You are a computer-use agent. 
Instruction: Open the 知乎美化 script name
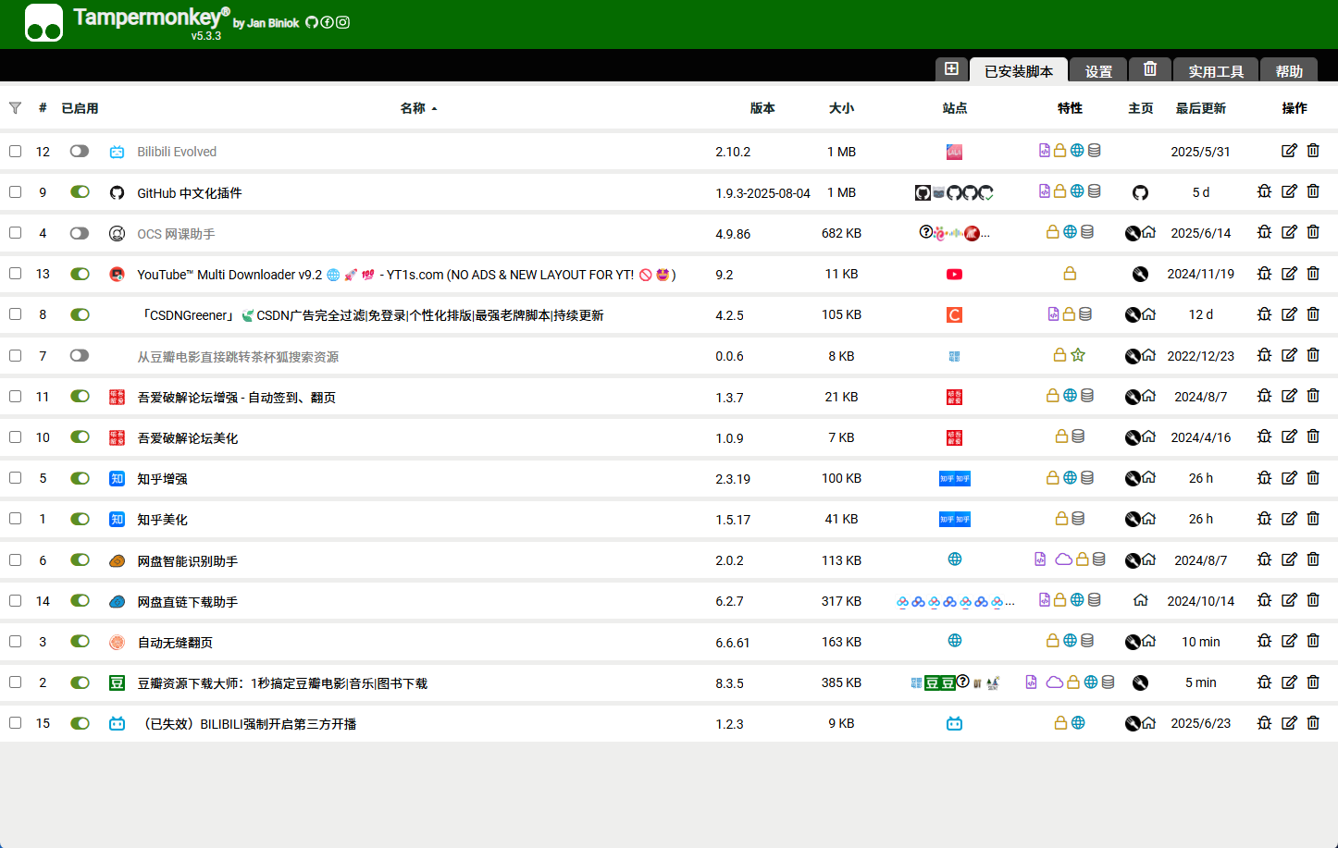tap(163, 520)
